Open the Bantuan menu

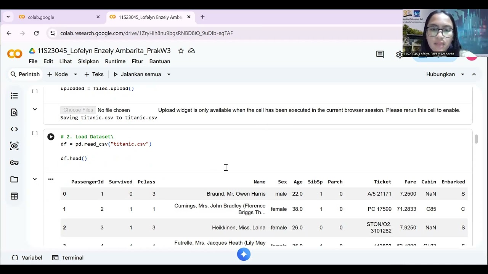click(x=160, y=61)
